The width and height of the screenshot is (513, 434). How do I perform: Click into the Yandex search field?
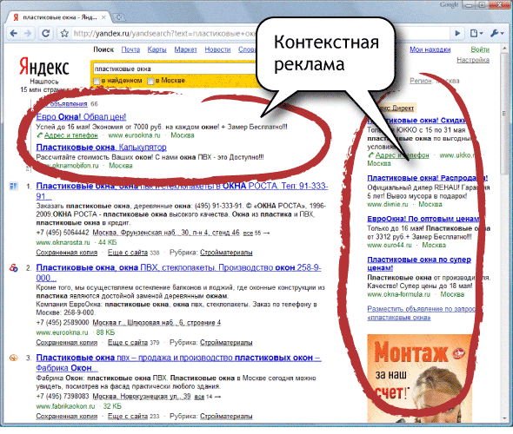click(173, 69)
